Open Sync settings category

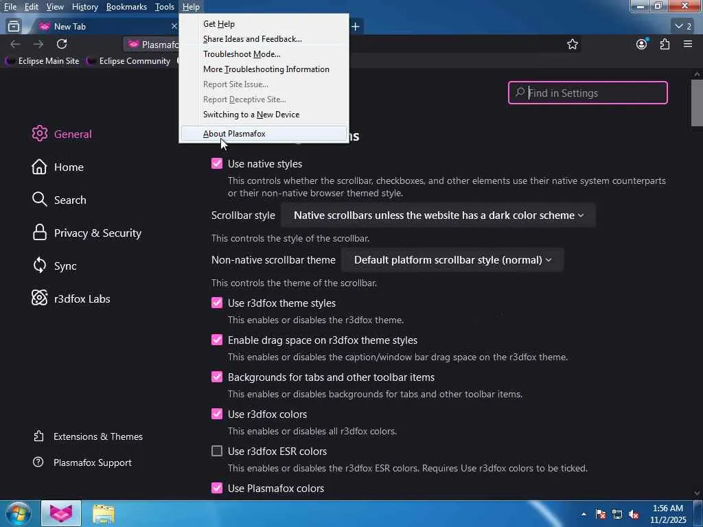(54, 266)
